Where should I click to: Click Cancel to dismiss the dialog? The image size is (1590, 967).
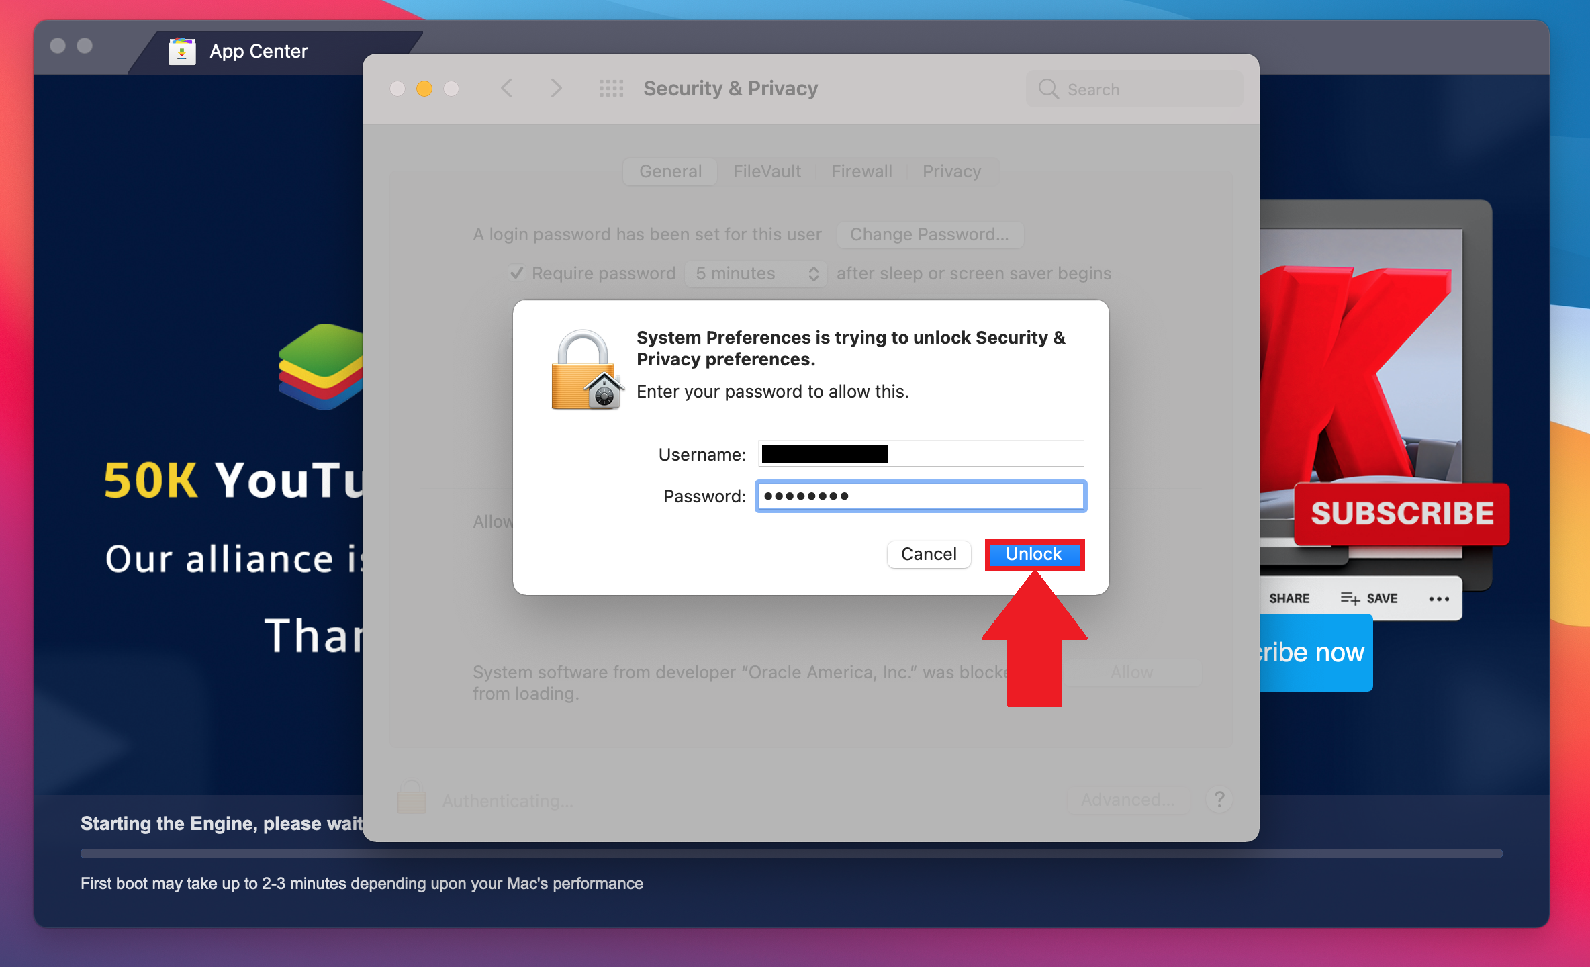(x=928, y=555)
